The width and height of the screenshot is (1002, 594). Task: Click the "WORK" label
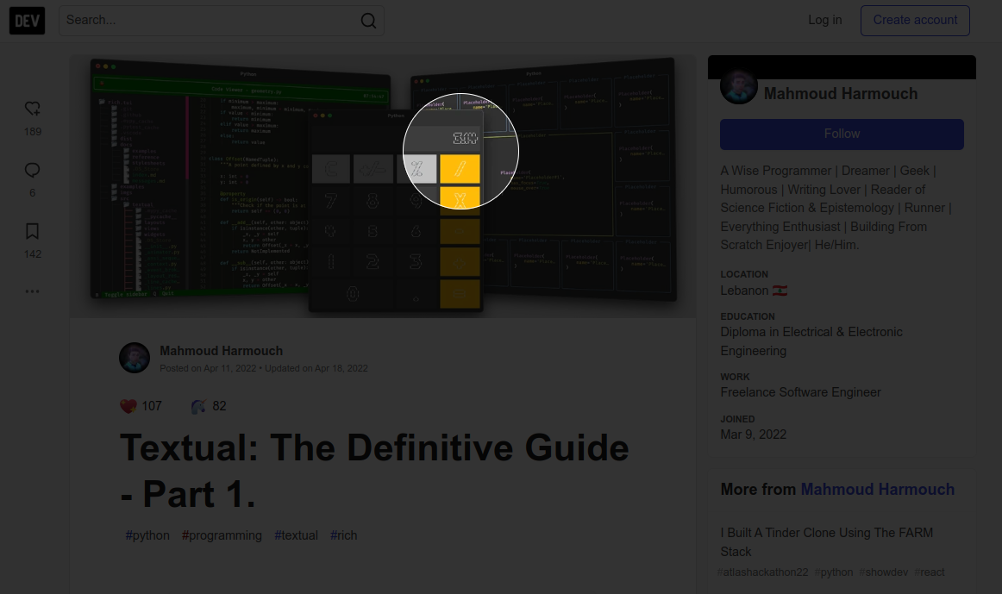pyautogui.click(x=736, y=378)
